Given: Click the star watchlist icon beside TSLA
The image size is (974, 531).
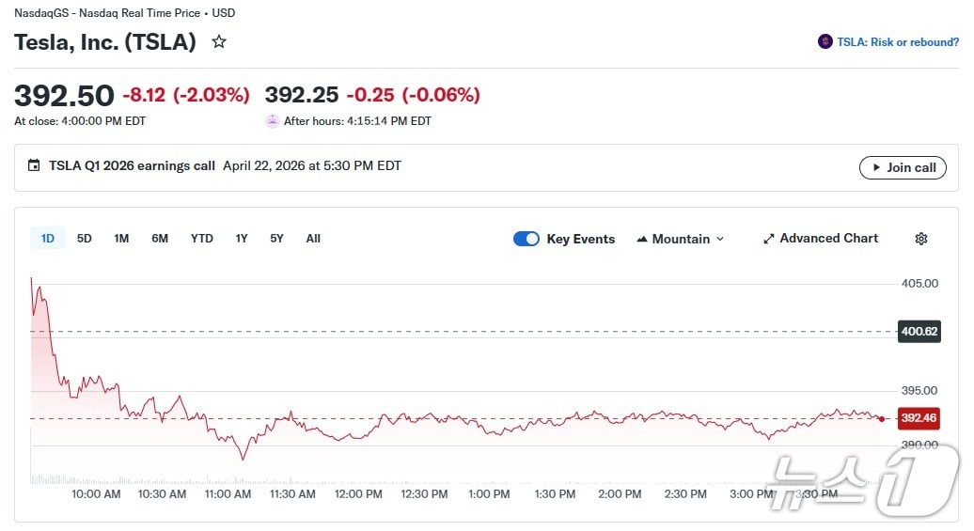Looking at the screenshot, I should (x=219, y=42).
